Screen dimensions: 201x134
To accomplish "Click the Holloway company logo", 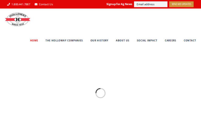I will pyautogui.click(x=18, y=19).
